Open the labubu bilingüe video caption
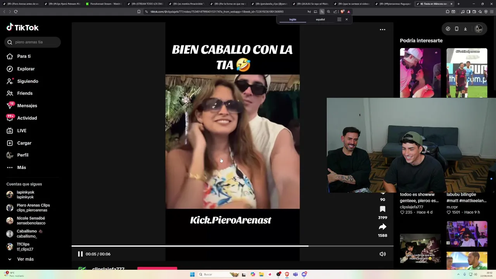Viewport: 496px width, 279px height. (467, 198)
